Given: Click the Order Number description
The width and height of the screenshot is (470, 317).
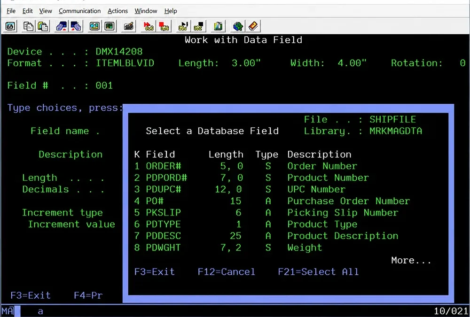Looking at the screenshot, I should 322,166.
